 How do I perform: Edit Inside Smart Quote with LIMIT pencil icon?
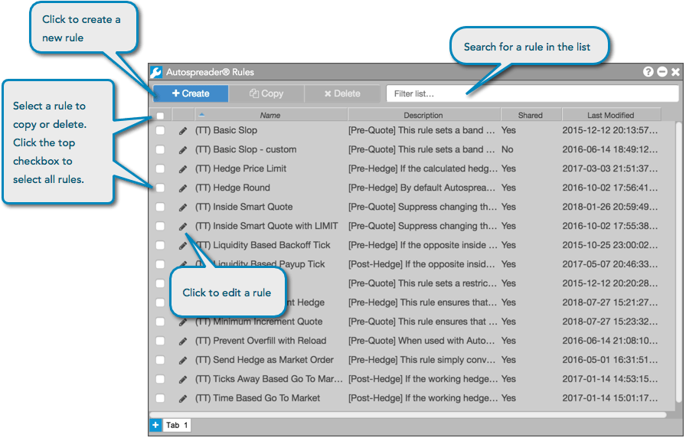183,227
